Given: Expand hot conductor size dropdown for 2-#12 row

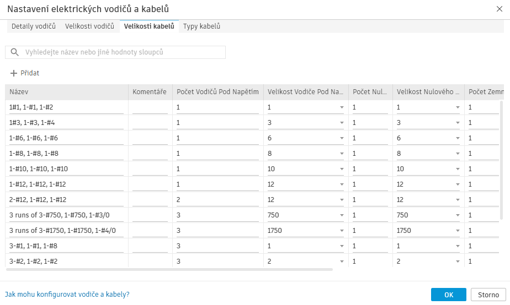Looking at the screenshot, I should coord(342,200).
